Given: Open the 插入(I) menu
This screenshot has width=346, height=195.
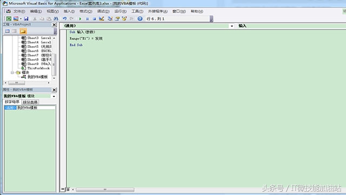Looking at the screenshot, I should click(69, 11).
